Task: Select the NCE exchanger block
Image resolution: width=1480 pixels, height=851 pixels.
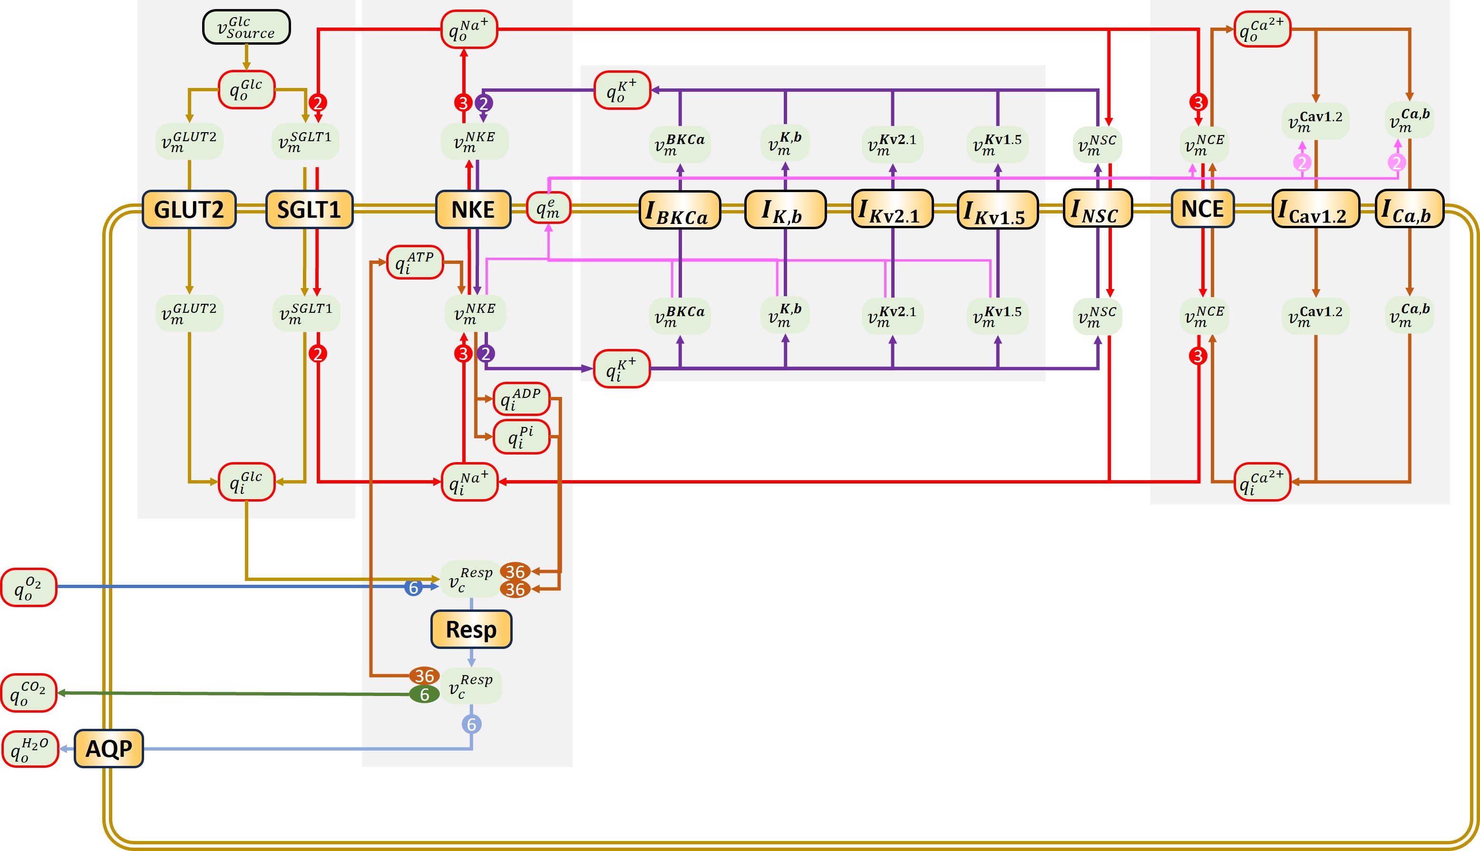Action: point(1202,209)
